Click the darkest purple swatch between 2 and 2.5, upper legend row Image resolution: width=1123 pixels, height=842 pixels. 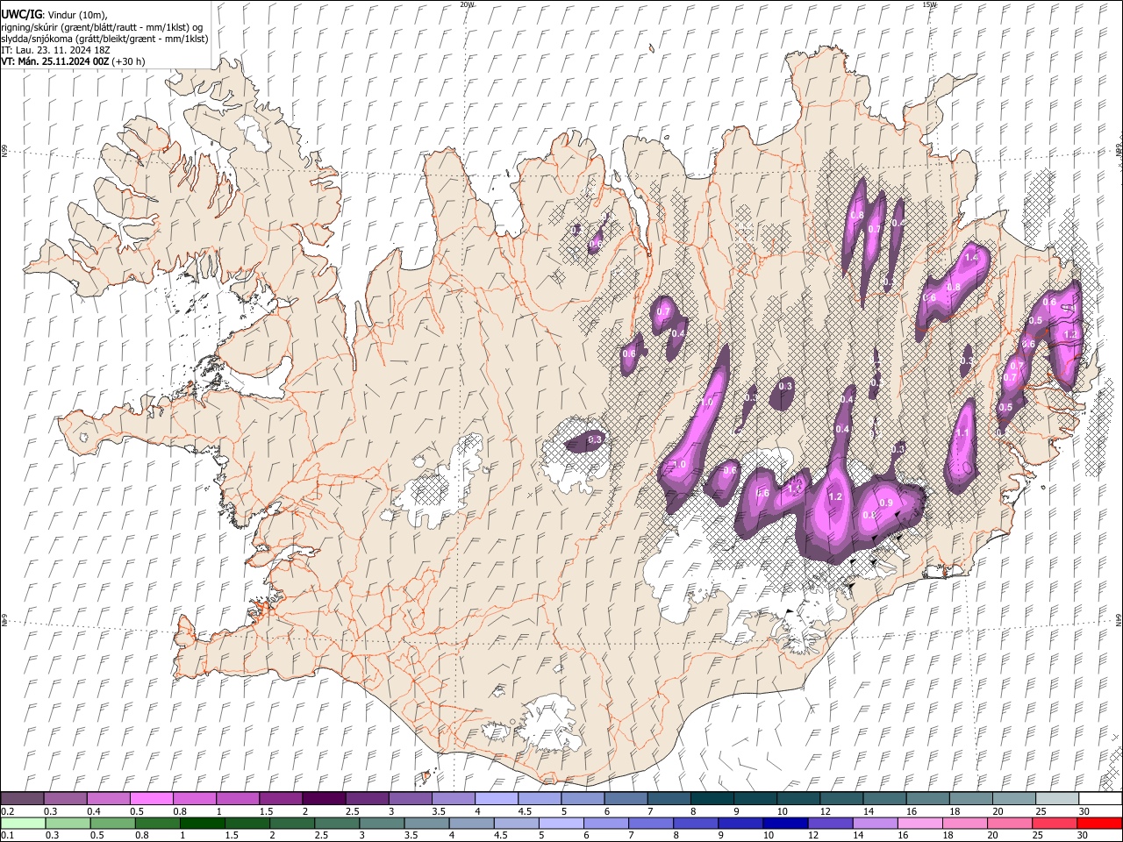click(323, 799)
